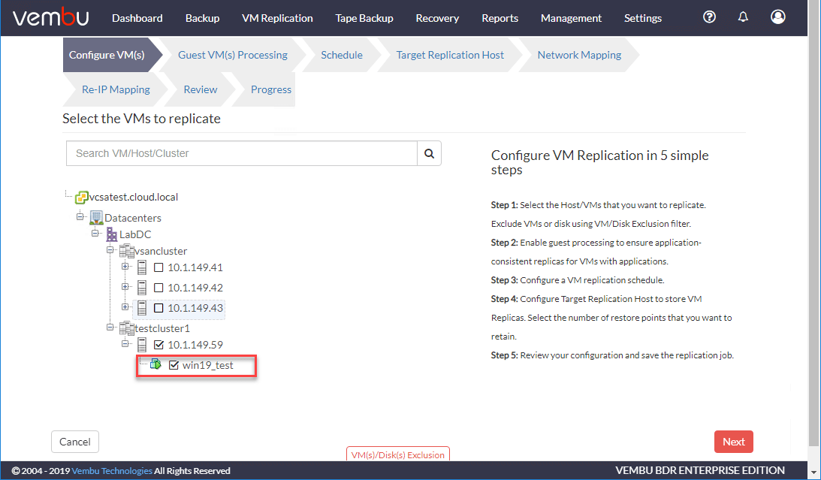Check the 10.1.149.42 host checkbox

158,288
